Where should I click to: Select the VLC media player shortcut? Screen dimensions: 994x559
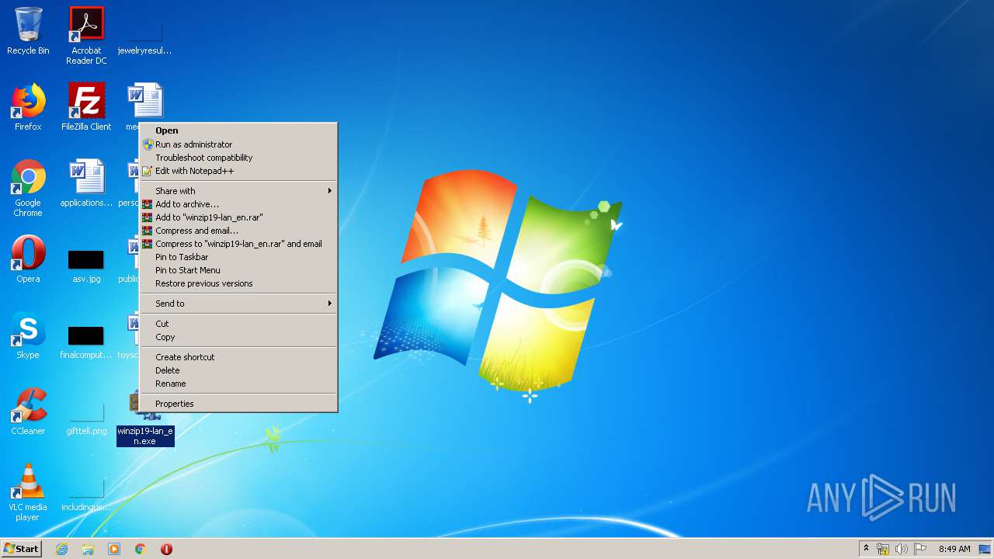click(x=28, y=492)
